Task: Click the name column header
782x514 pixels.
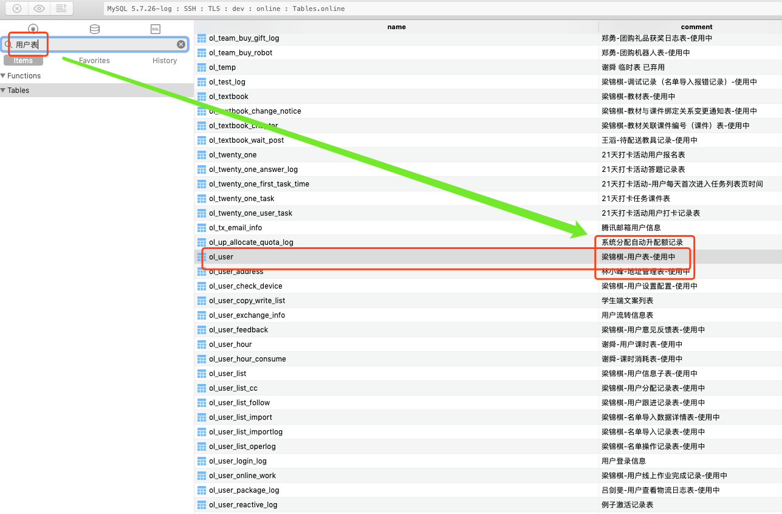Action: pos(396,27)
